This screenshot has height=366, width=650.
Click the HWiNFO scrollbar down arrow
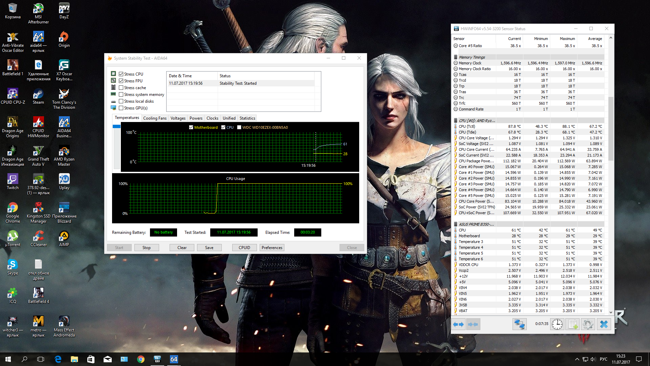coord(611,312)
